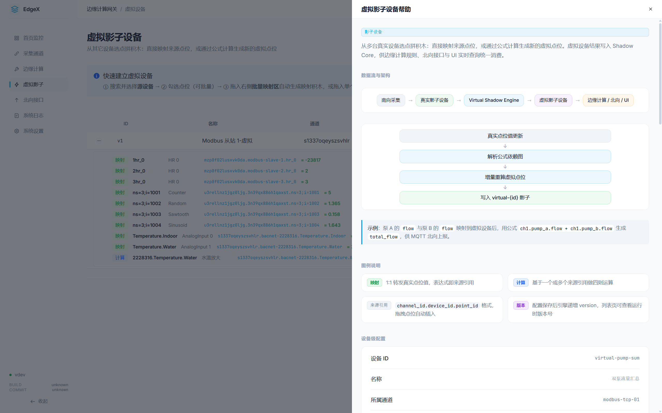Click the 虚拟影子 lightning icon
Screen dimensions: 662x413
17,85
